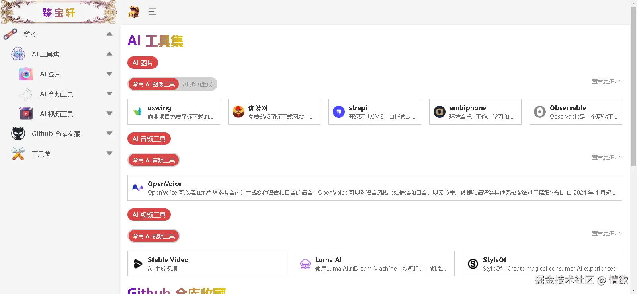This screenshot has width=637, height=294.
Task: Open the strapi card title
Action: 358,108
